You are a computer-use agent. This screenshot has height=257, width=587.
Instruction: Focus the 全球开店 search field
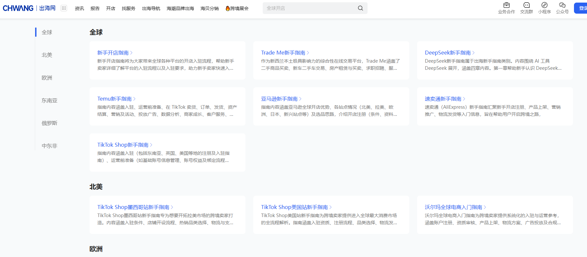tap(309, 8)
